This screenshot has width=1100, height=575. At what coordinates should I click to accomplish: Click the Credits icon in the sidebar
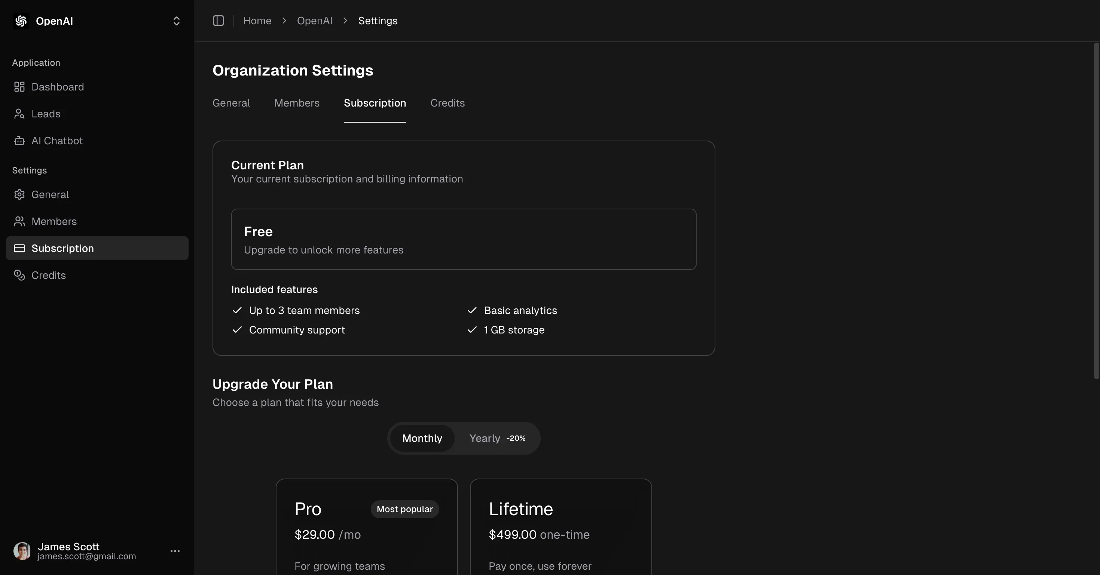coord(19,275)
